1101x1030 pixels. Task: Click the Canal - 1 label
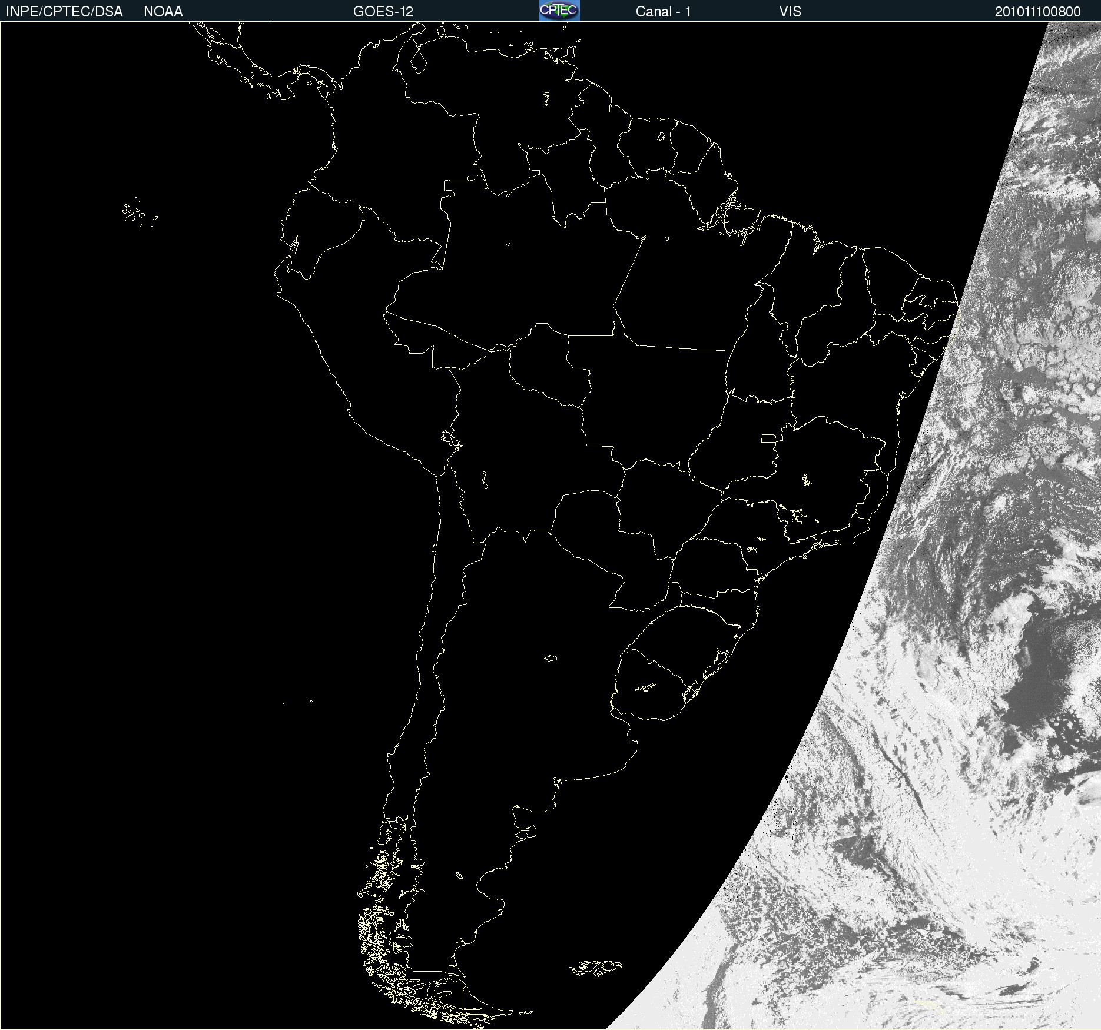click(x=664, y=12)
